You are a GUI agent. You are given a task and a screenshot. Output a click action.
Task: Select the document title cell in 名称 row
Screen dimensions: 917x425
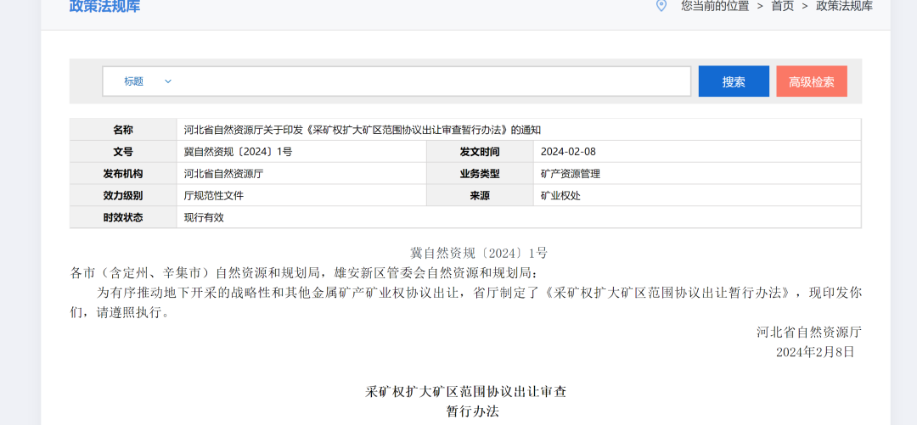pyautogui.click(x=519, y=130)
